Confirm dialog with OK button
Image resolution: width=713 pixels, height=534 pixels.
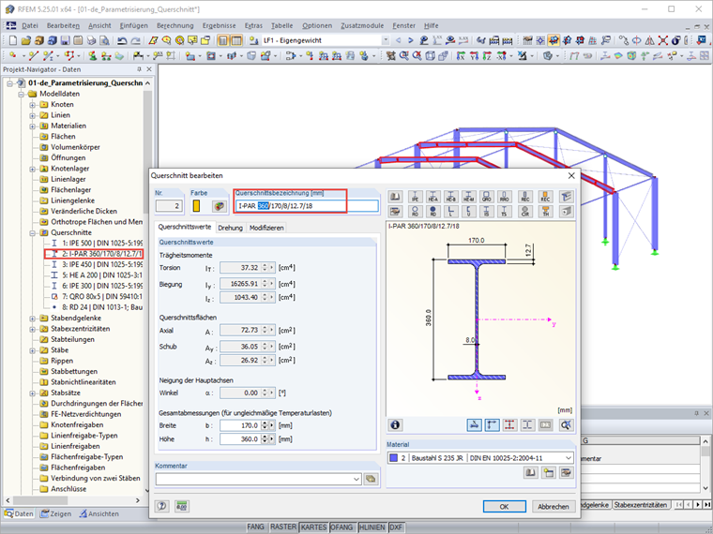[505, 507]
